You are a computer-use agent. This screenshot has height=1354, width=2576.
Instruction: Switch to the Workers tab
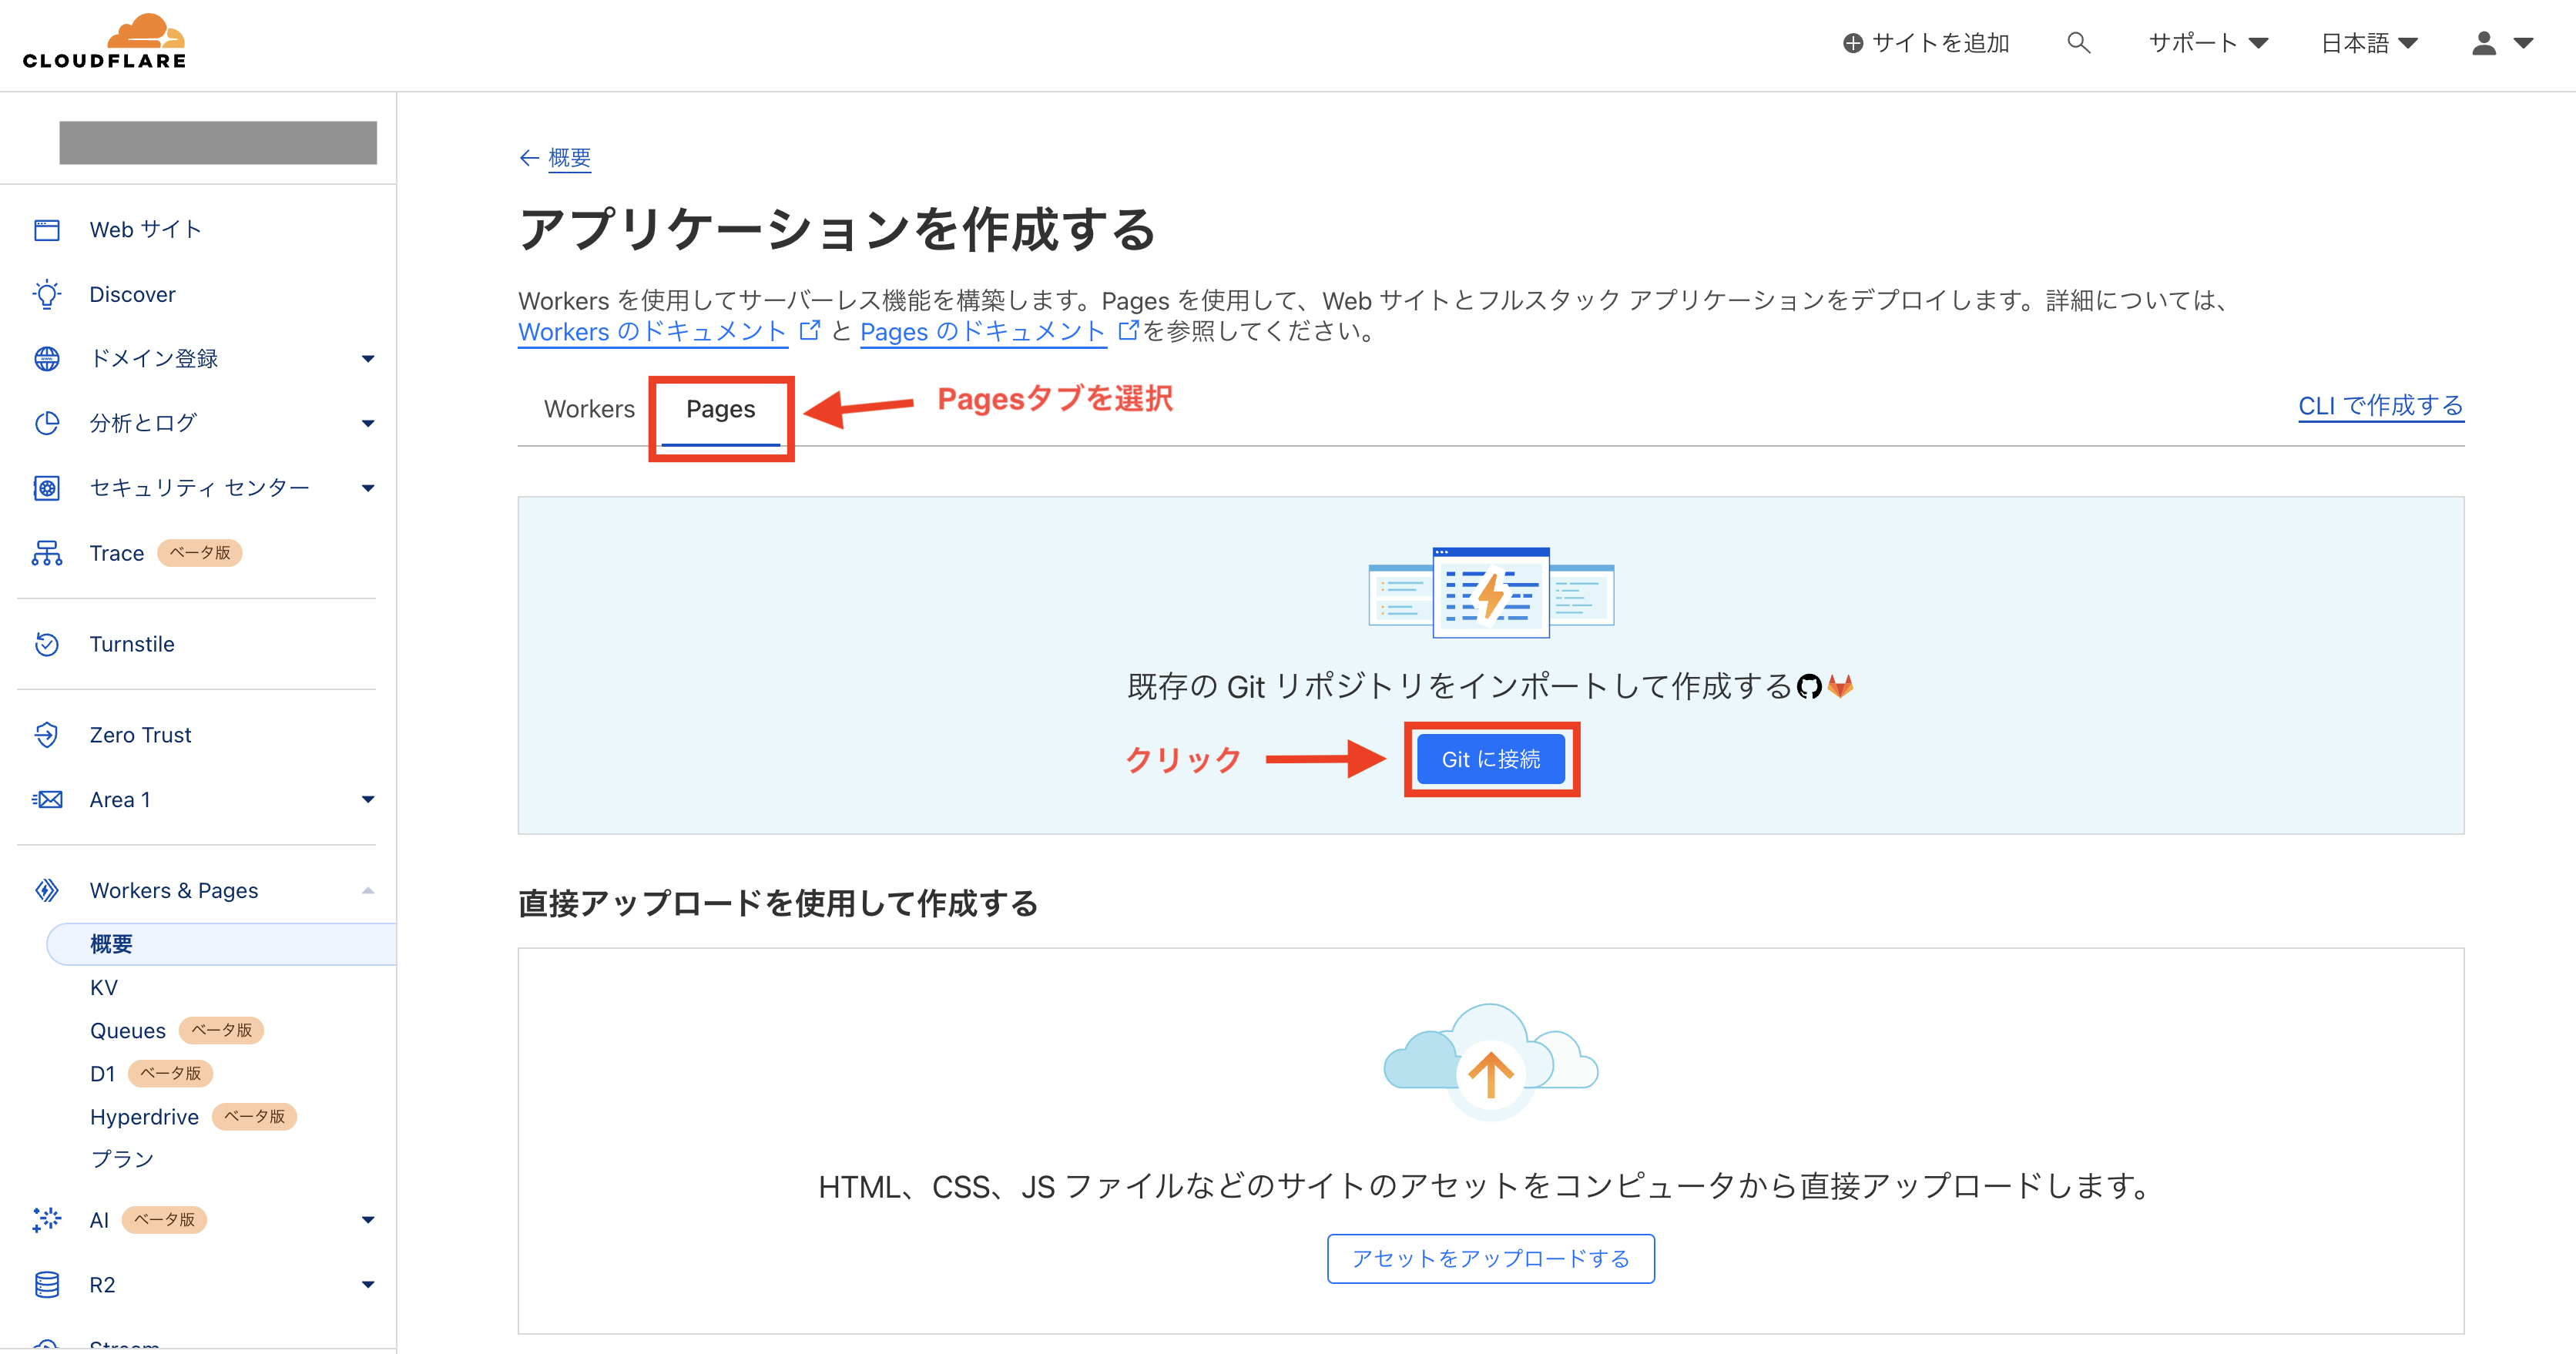pos(589,409)
